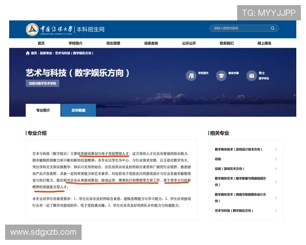Open the 信息查询 navigation item
306x245 pixels.
pos(151,43)
